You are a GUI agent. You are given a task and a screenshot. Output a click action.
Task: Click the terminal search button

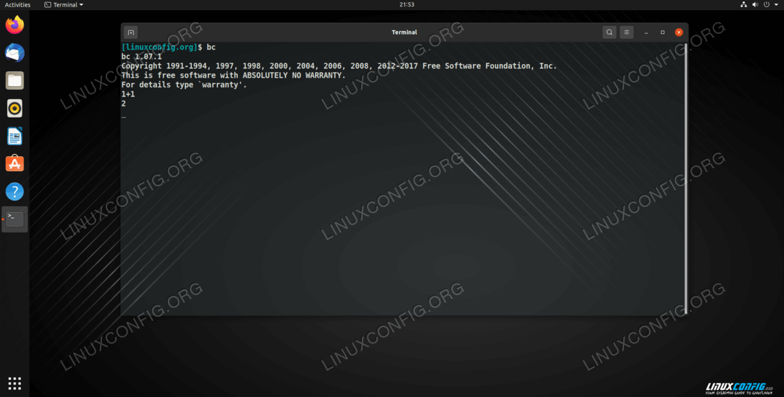pyautogui.click(x=609, y=32)
